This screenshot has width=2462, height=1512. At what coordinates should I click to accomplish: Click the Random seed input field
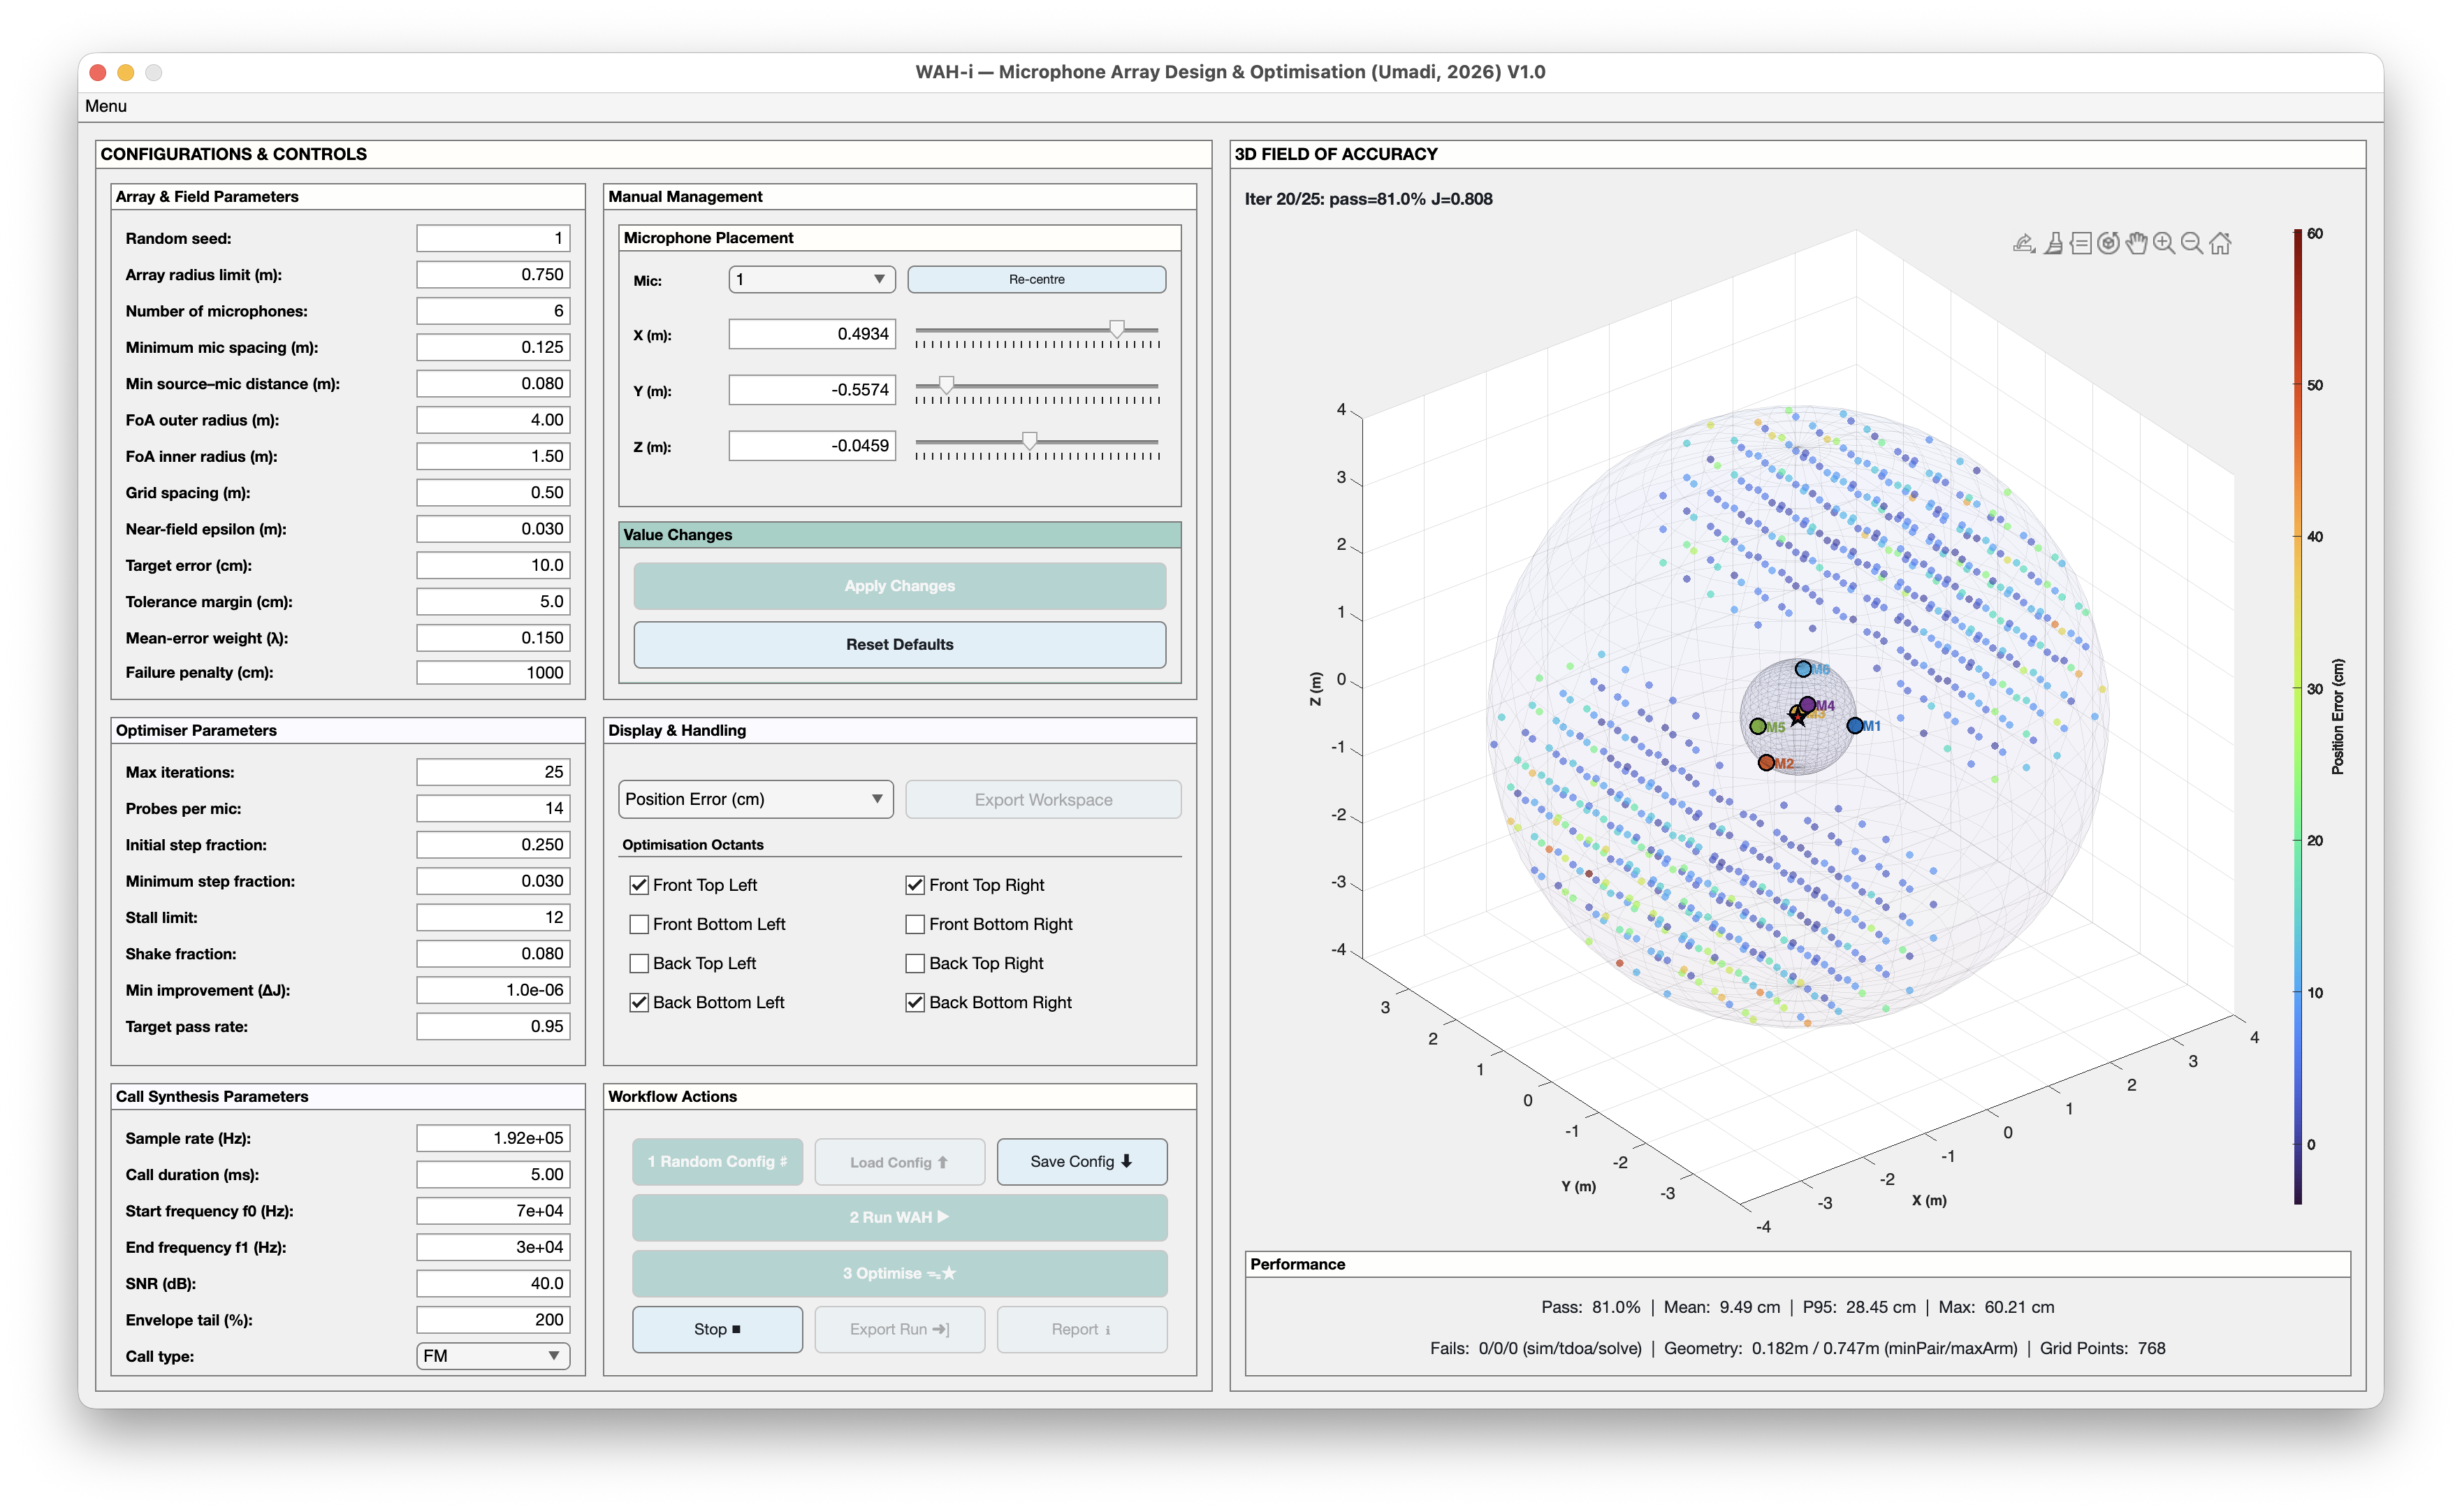pos(493,238)
